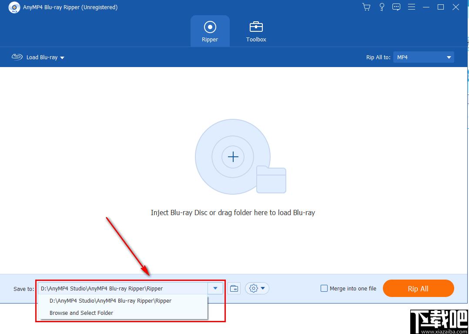Click the Save to path field
The image size is (469, 334).
point(123,289)
